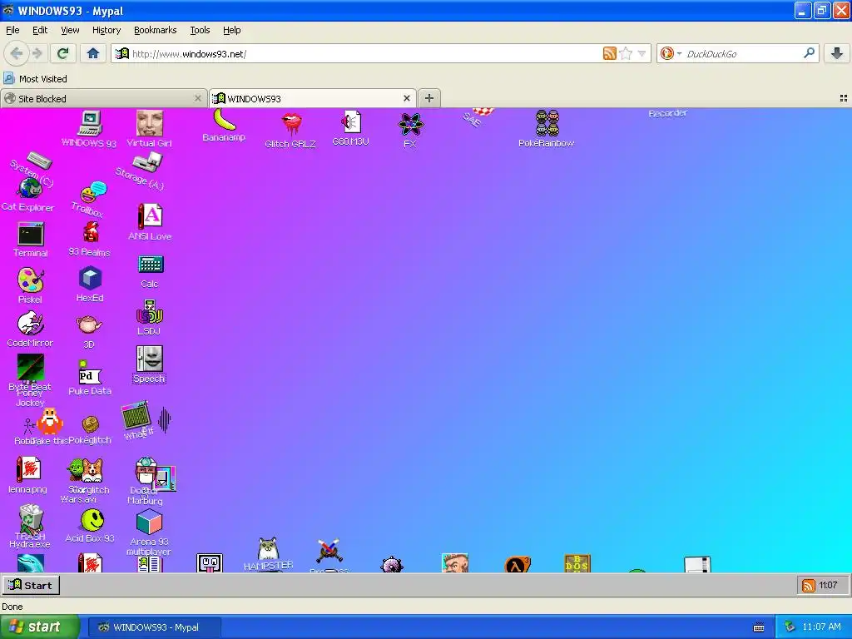Open the G80.M3U audio file

pos(351,121)
